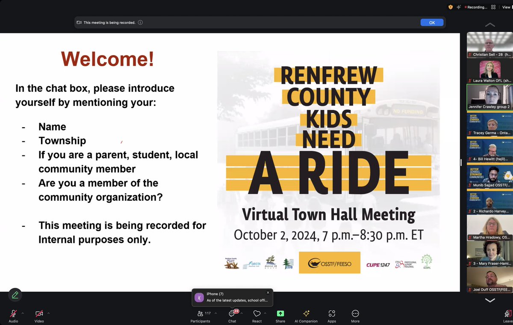Click the 117 participants count
Screen dimensions: 513x325
pos(208,313)
